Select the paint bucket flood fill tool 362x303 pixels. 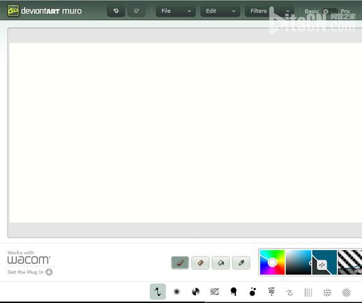click(221, 263)
